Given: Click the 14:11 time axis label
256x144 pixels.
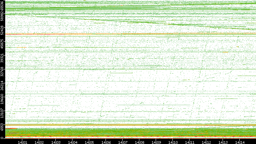Looking at the screenshot, I should click(x=189, y=142).
